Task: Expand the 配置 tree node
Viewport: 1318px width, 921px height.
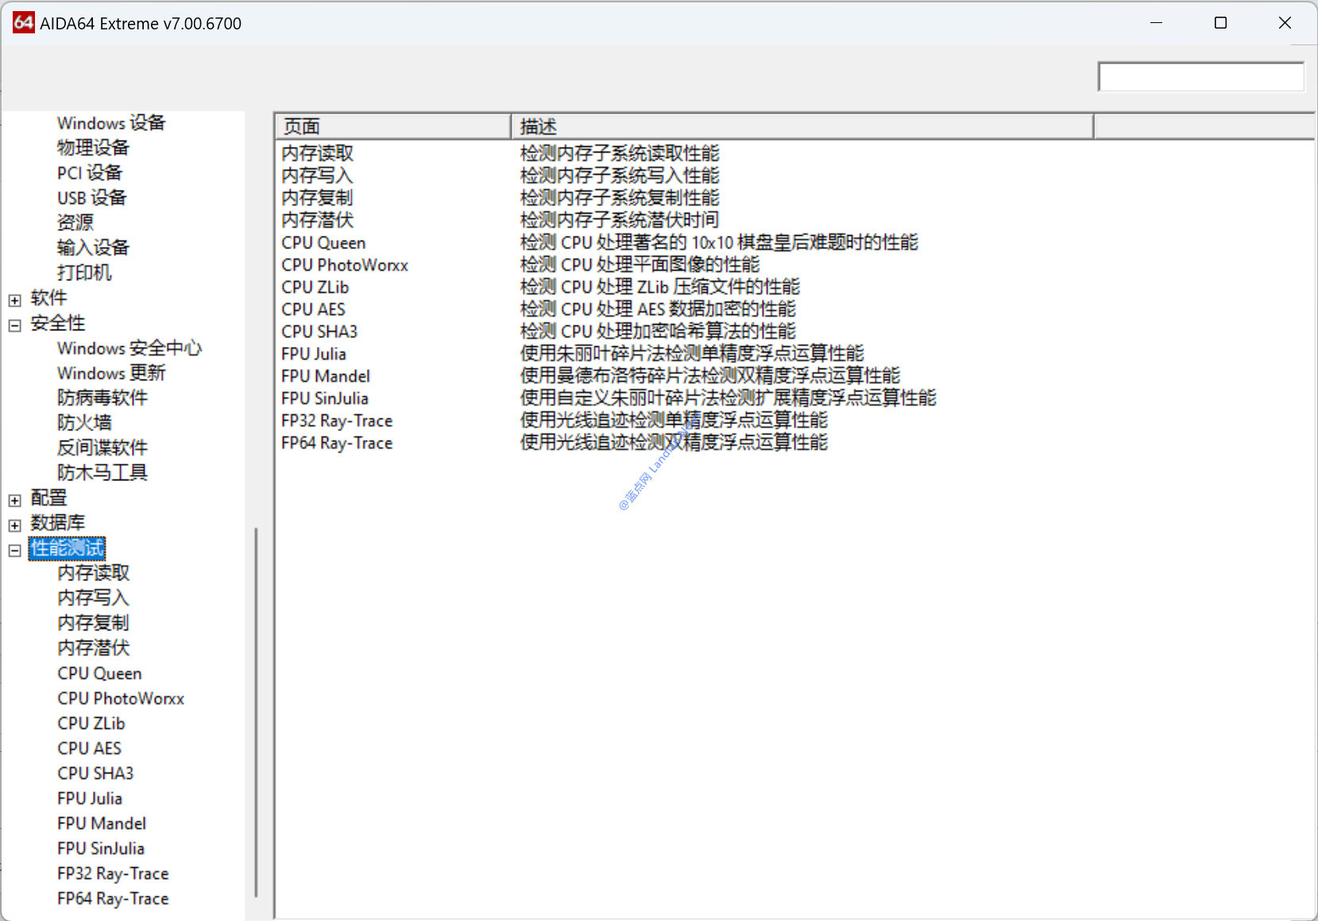Action: point(15,500)
